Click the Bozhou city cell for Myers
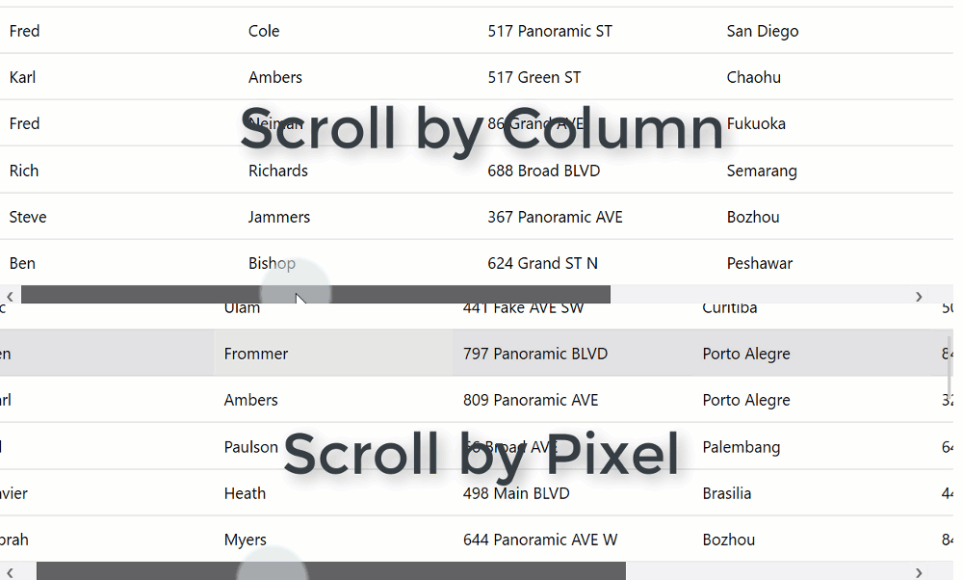 (x=729, y=540)
